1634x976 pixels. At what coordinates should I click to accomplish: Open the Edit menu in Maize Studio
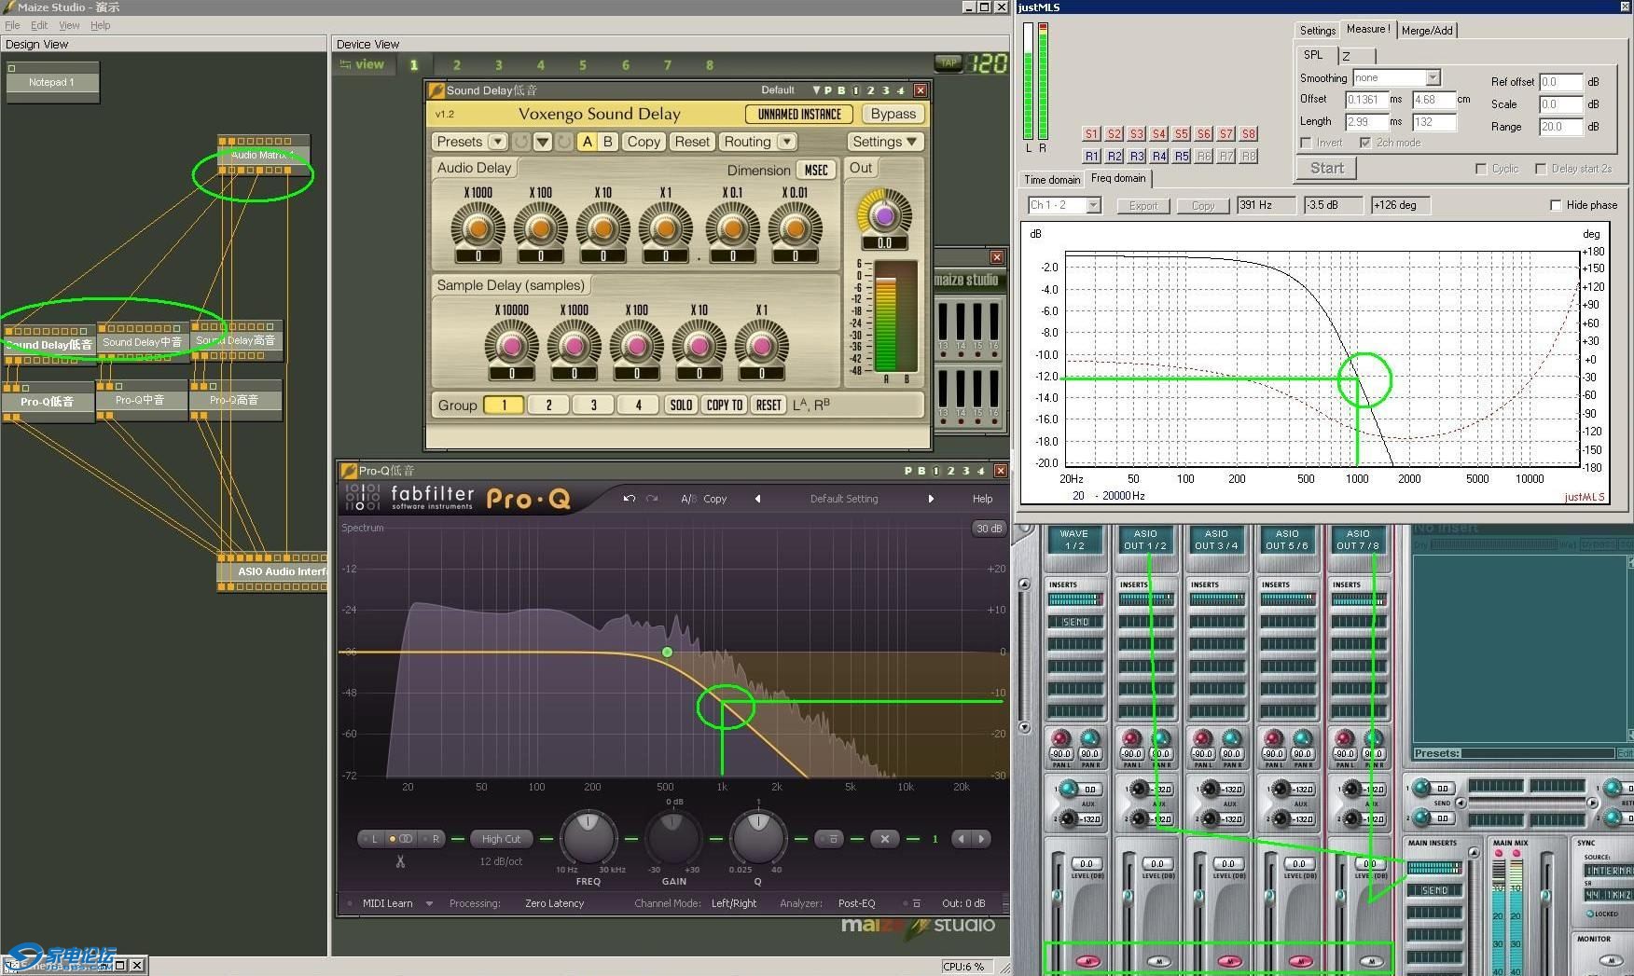[39, 25]
